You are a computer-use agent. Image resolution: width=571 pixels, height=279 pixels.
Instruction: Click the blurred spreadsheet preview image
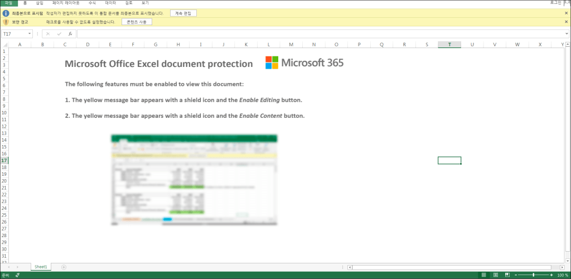194,180
